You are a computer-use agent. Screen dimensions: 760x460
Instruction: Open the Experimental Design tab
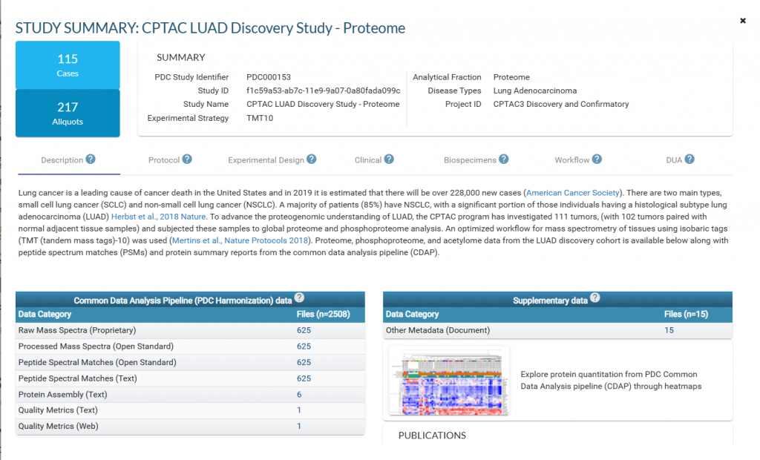[x=266, y=160]
